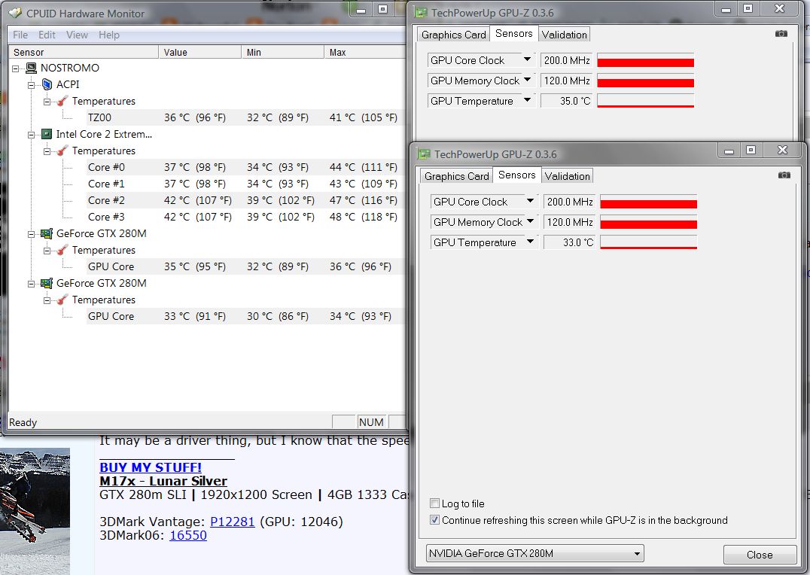Click the Ready status bar text
Screen dimensions: 810x575
click(x=23, y=422)
